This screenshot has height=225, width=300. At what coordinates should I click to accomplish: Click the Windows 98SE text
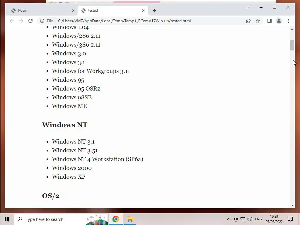[x=72, y=97]
